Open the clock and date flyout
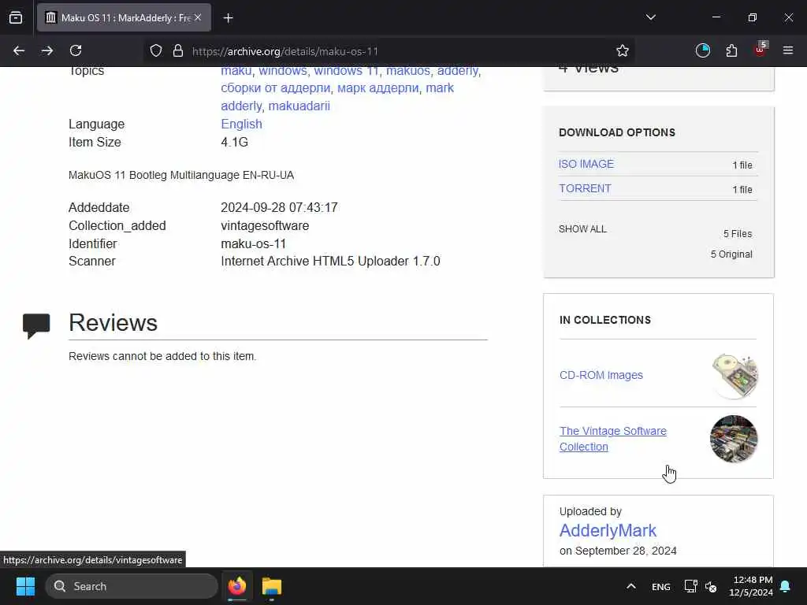Viewport: 807px width, 605px height. tap(750, 586)
